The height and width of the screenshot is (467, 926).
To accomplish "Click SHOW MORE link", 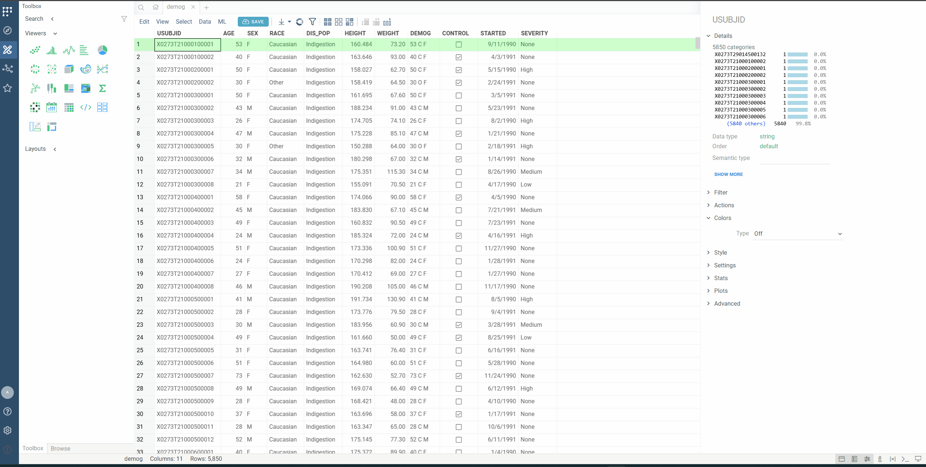I will coord(728,174).
